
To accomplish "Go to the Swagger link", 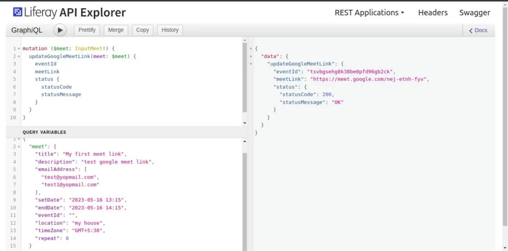I will [475, 12].
